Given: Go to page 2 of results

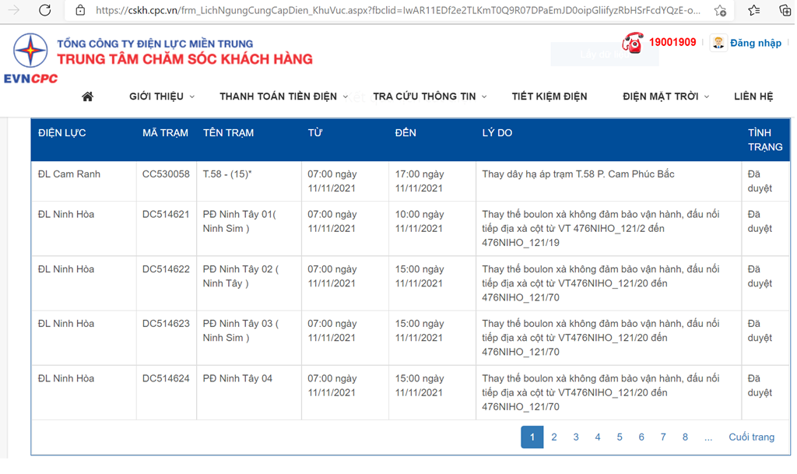Looking at the screenshot, I should pyautogui.click(x=554, y=437).
